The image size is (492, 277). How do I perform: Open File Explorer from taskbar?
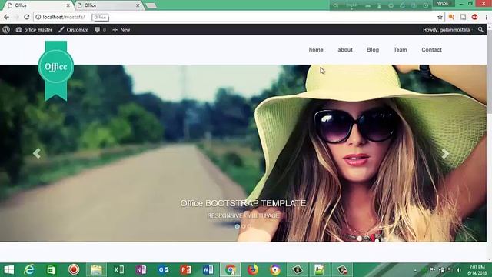tap(96, 270)
